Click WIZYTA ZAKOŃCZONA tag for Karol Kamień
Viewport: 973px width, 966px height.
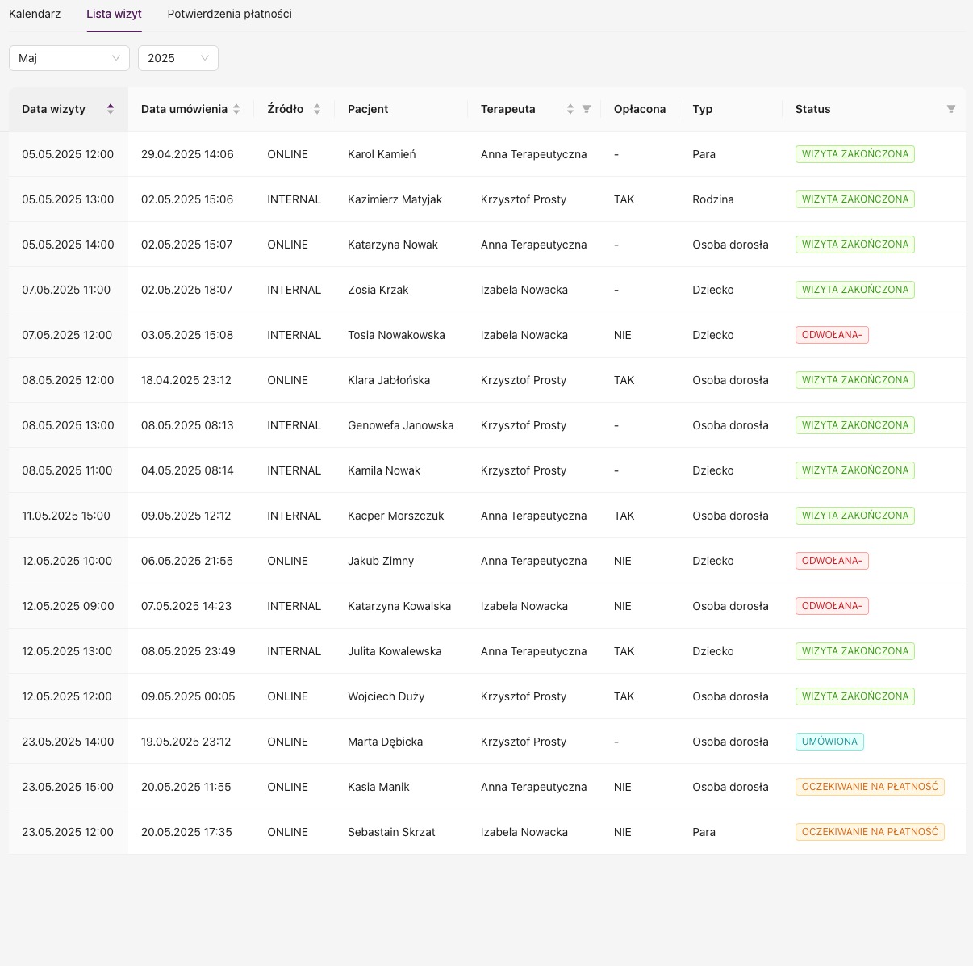[854, 154]
